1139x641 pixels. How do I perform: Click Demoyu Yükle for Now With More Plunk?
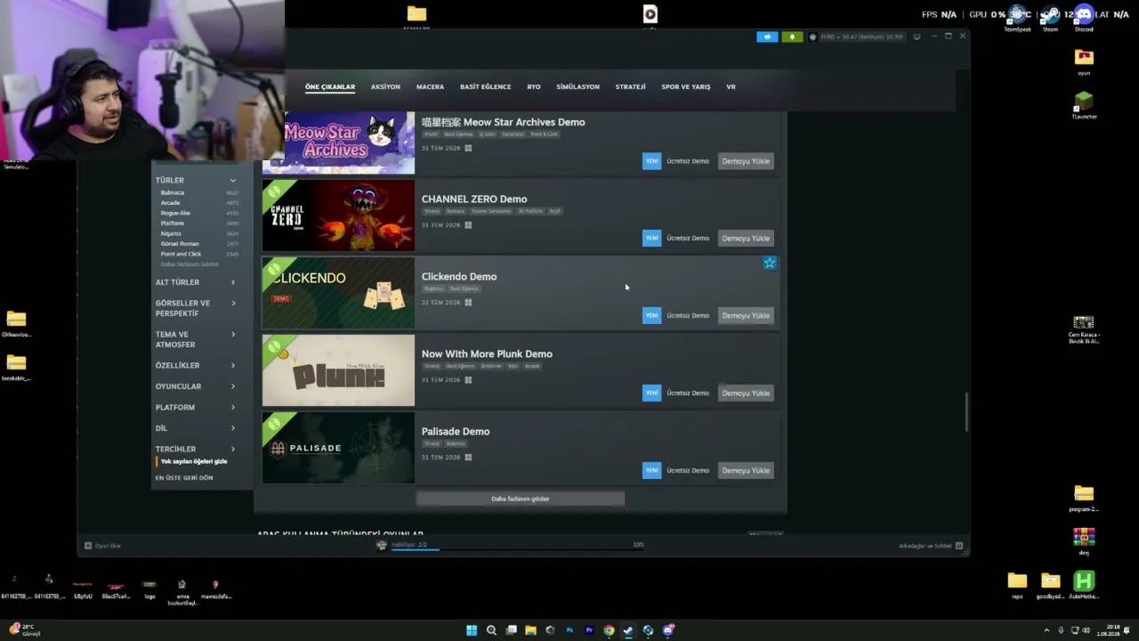click(746, 394)
